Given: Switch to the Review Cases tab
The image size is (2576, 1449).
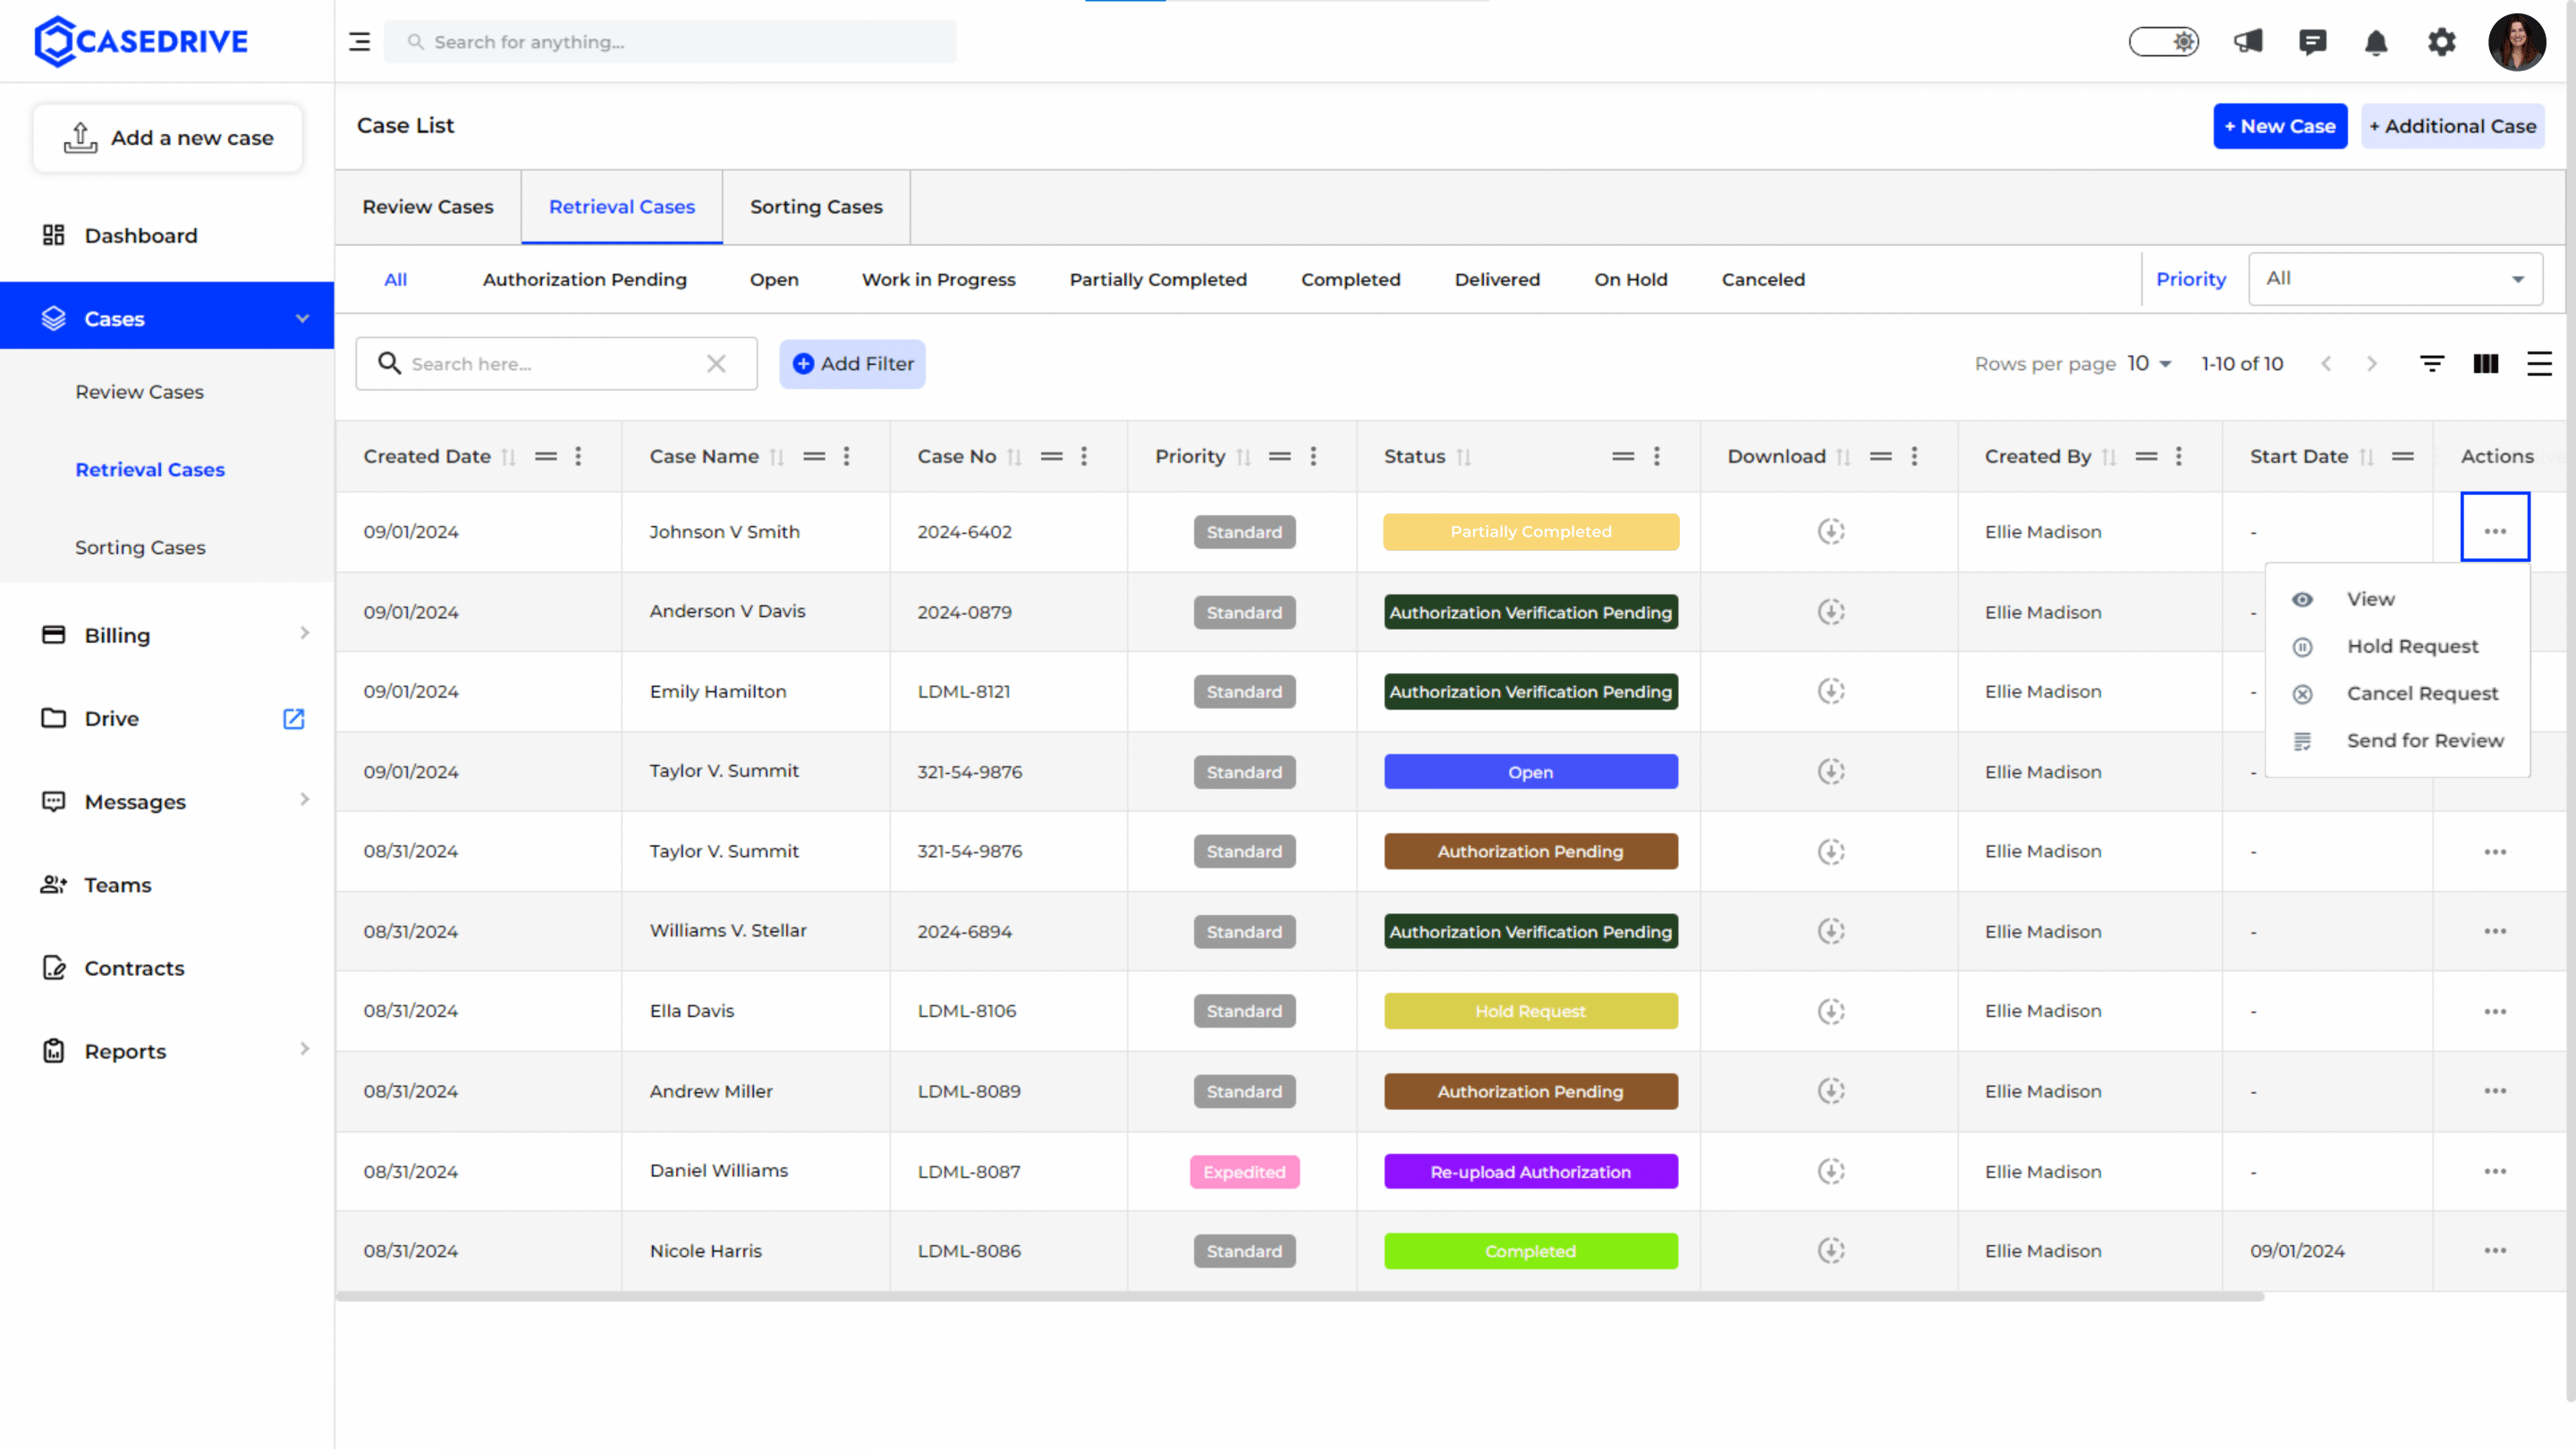Looking at the screenshot, I should 428,207.
